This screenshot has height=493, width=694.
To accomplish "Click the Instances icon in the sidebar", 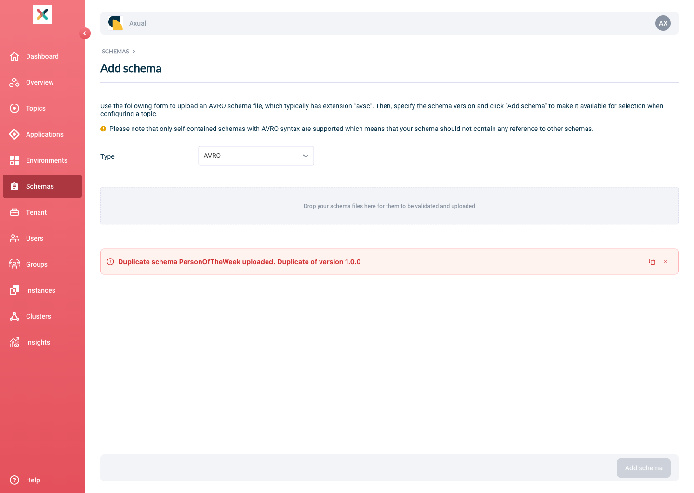I will click(14, 290).
